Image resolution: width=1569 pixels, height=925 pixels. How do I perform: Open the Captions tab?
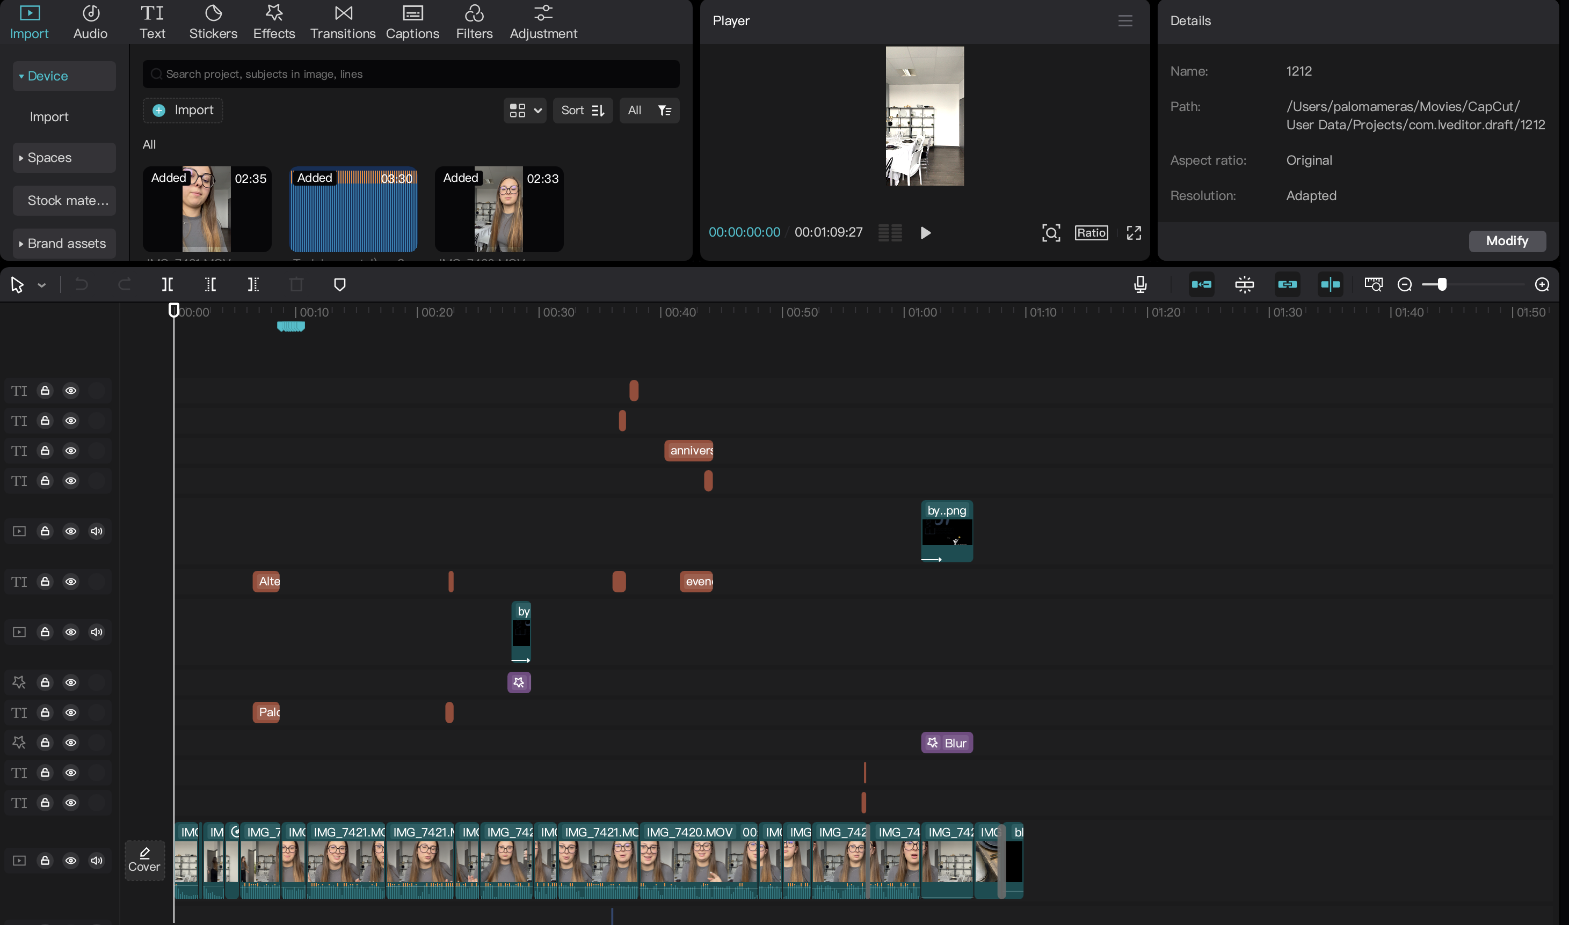pyautogui.click(x=412, y=22)
